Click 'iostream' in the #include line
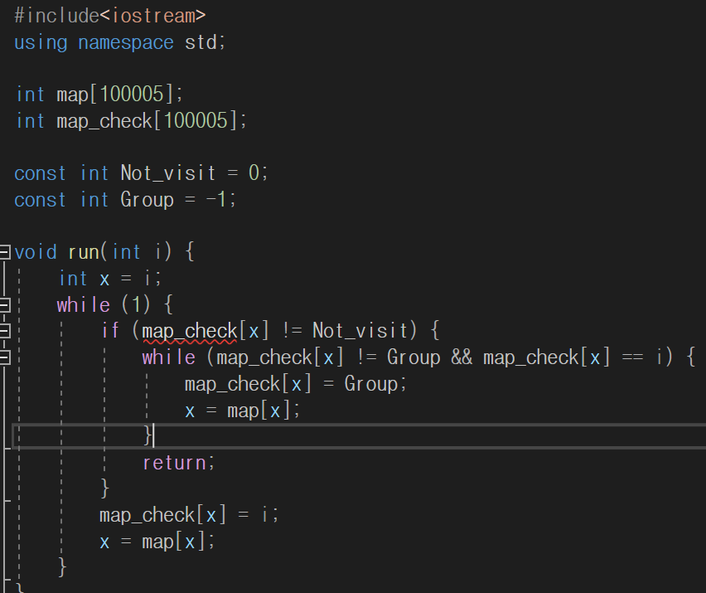The height and width of the screenshot is (593, 706). [152, 17]
